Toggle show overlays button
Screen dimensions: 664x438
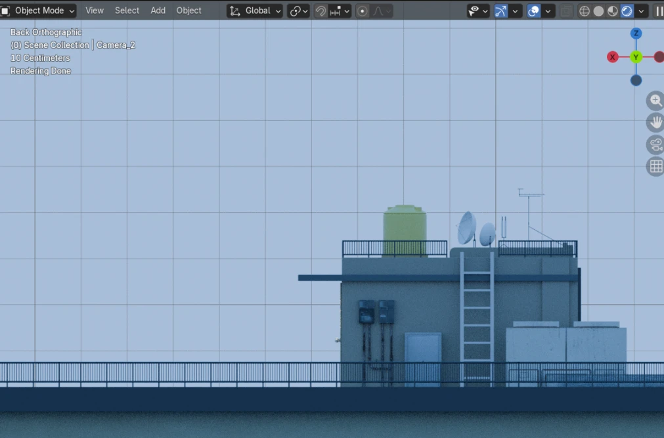[533, 11]
